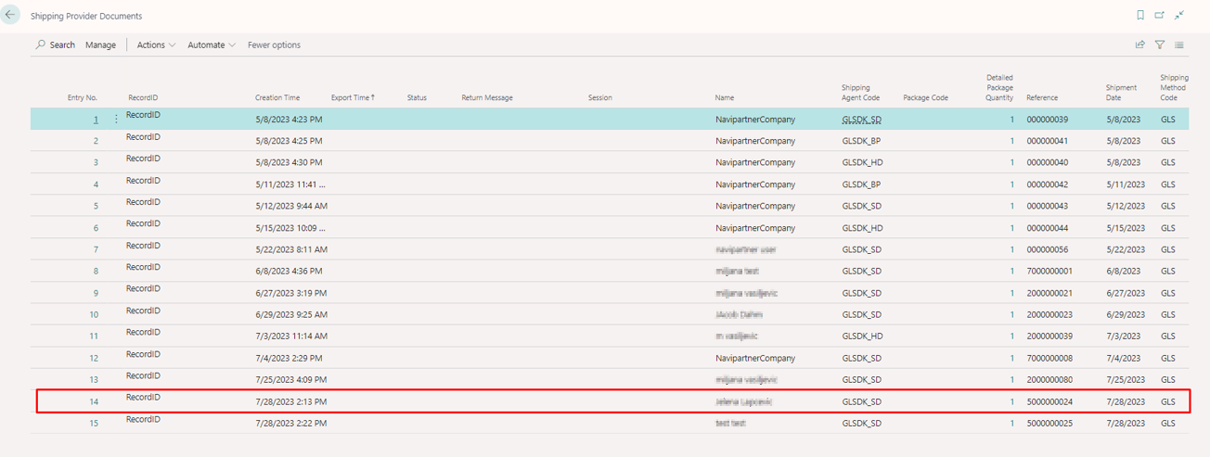Click the Session column header
The height and width of the screenshot is (457, 1210).
coord(599,97)
